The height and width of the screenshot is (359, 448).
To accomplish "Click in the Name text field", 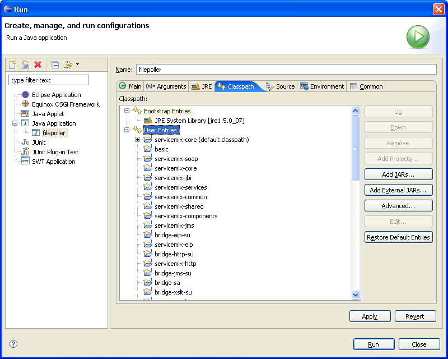I will point(285,70).
